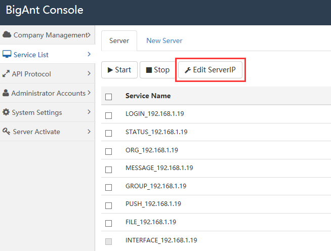Click the wrench icon on Edit ServerIP
The image size is (331, 251).
tap(188, 70)
